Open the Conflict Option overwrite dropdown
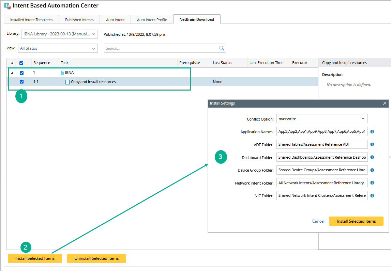 [322, 119]
